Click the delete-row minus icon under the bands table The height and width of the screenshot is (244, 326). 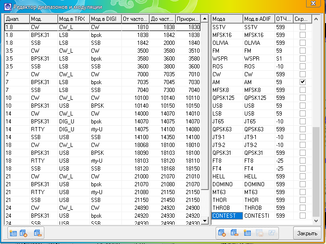pos(37,232)
